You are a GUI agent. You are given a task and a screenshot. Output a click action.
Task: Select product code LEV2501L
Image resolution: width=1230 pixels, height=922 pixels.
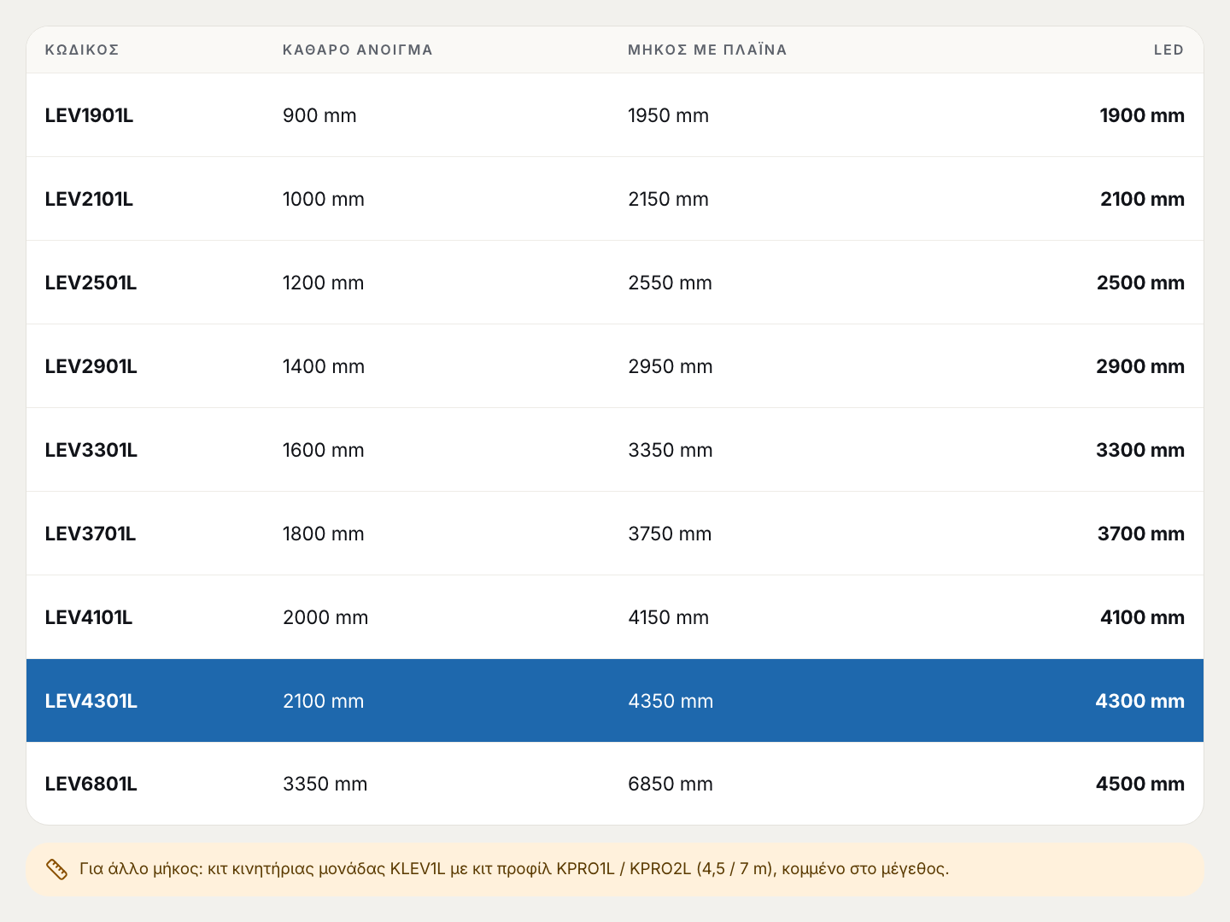(x=91, y=283)
